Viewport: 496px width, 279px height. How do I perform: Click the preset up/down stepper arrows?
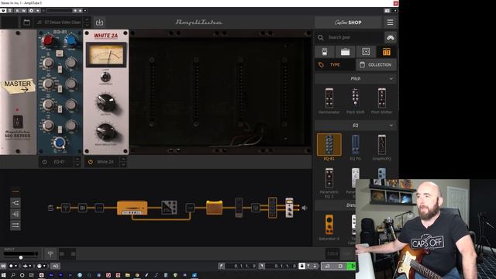tap(87, 22)
